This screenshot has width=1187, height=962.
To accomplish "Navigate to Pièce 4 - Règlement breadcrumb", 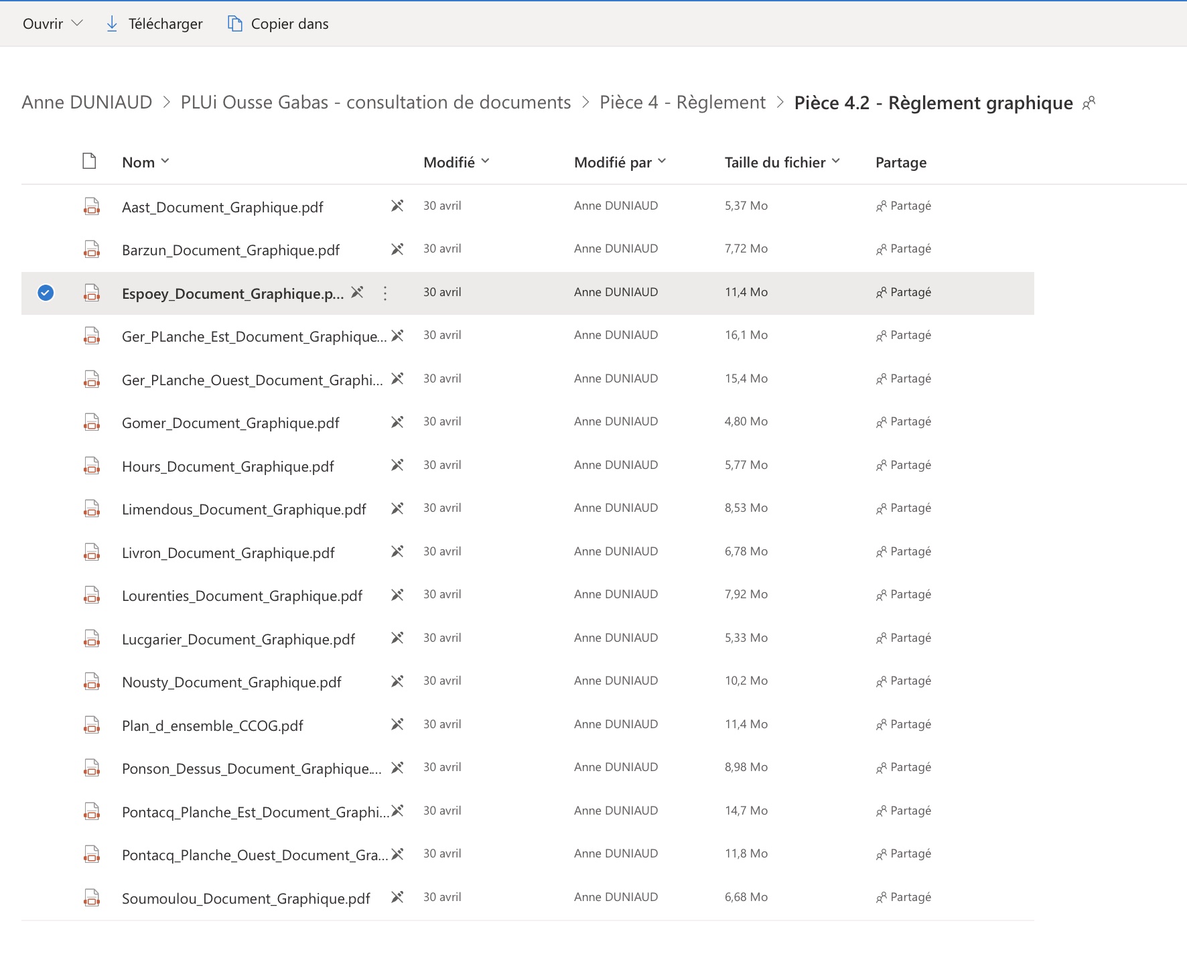I will click(x=682, y=102).
